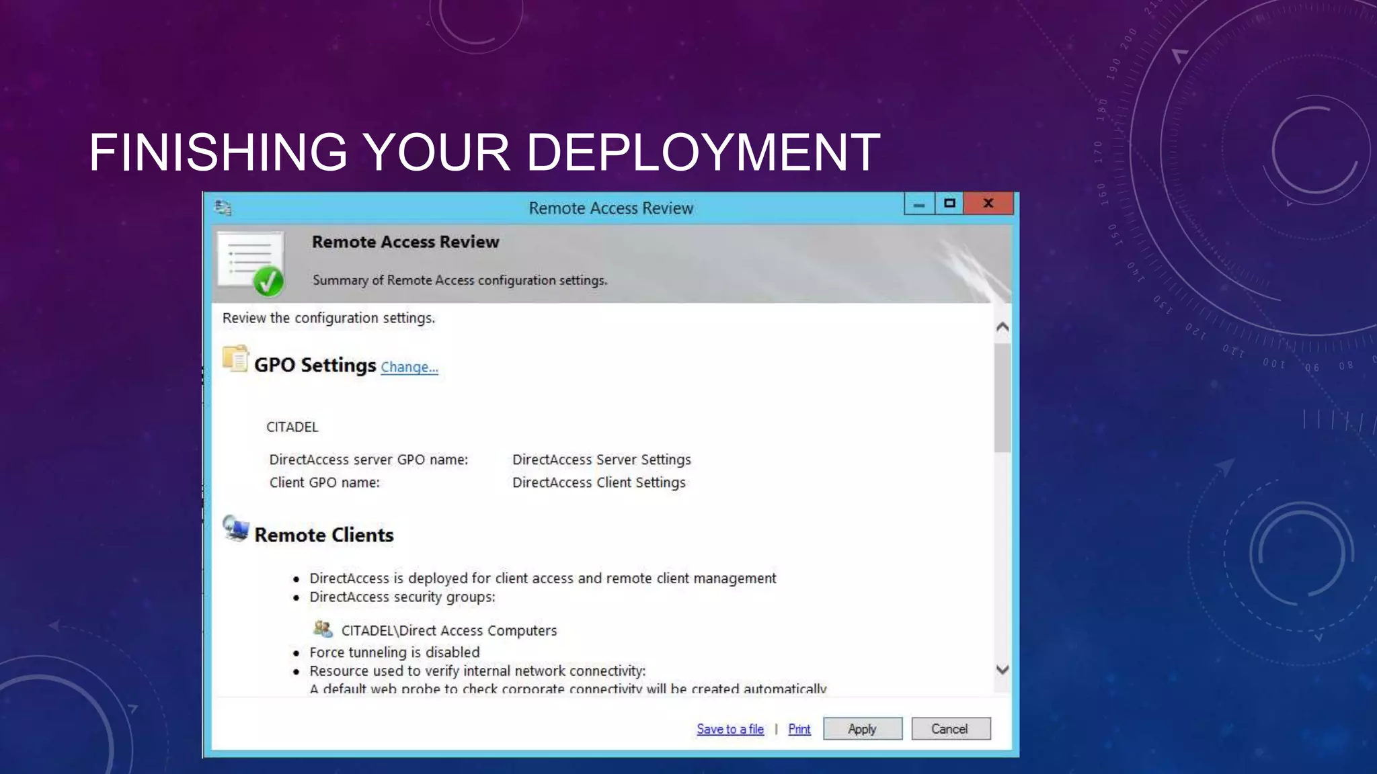
Task: Click DirectAccess Server Settings GPO name text
Action: coord(601,460)
